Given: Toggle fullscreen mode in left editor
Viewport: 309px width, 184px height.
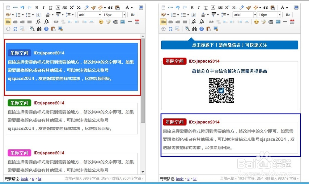Looking at the screenshot, I should pyautogui.click(x=141, y=8).
